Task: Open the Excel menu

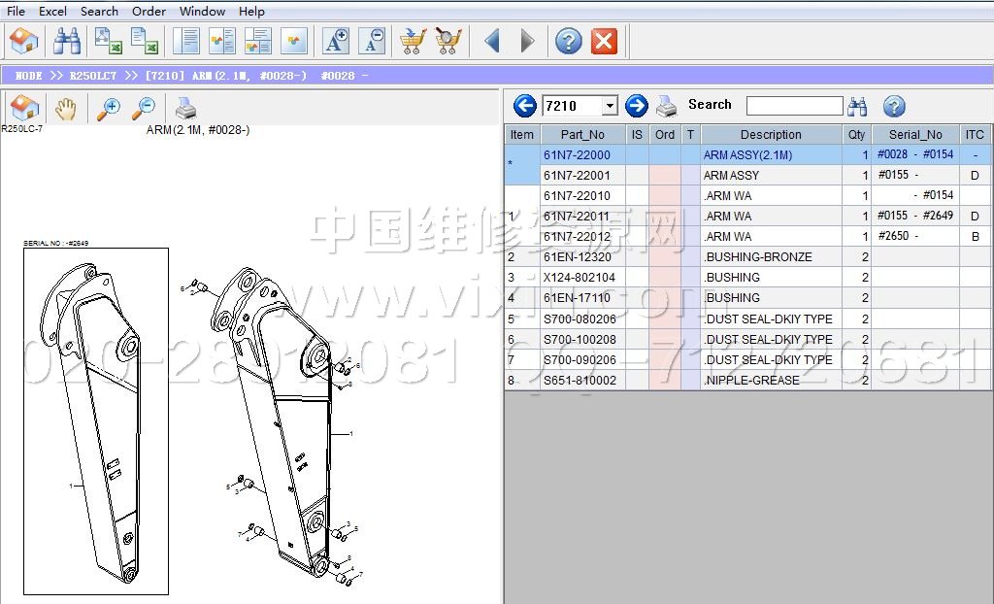Action: (x=52, y=11)
